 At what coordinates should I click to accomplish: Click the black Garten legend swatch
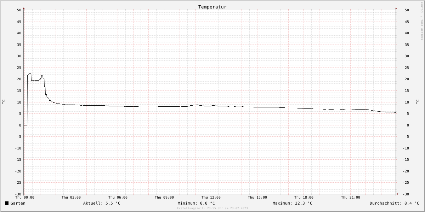coord(7,203)
